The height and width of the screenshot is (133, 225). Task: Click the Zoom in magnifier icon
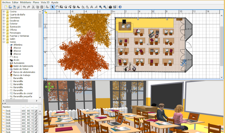pos(100,7)
